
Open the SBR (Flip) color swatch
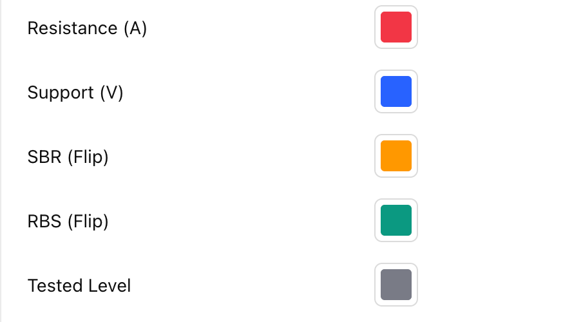click(x=396, y=156)
